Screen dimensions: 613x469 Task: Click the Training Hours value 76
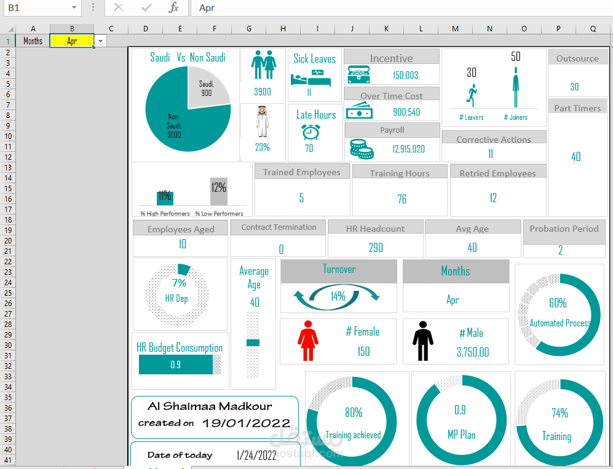click(x=402, y=199)
